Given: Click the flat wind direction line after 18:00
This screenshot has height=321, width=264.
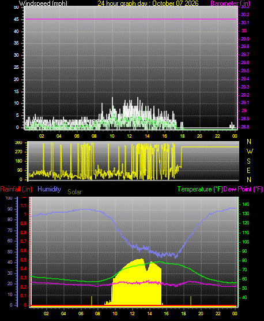Looking at the screenshot, I should point(210,147).
